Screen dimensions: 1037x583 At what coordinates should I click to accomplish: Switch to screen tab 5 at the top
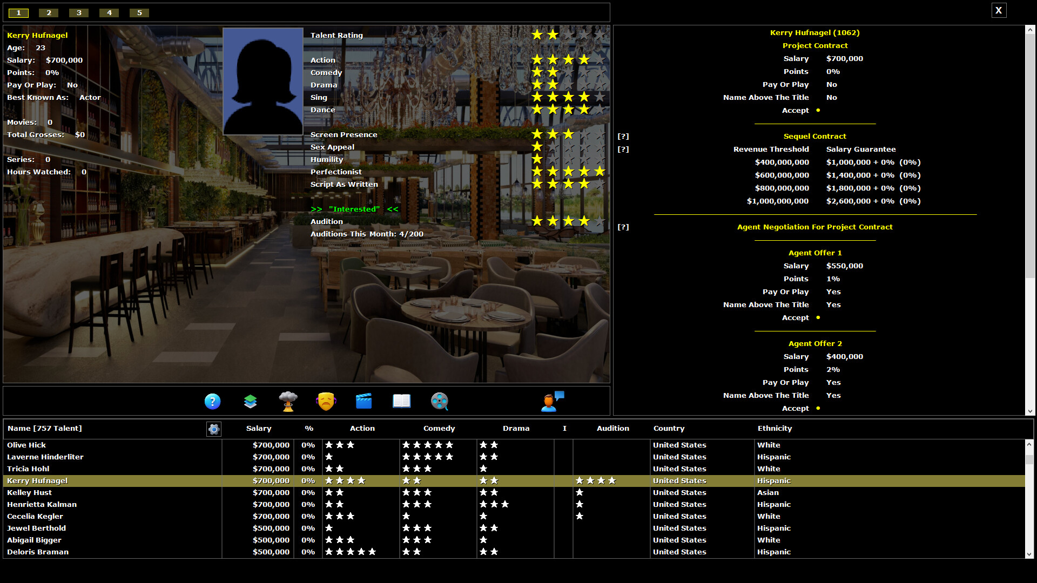tap(139, 12)
